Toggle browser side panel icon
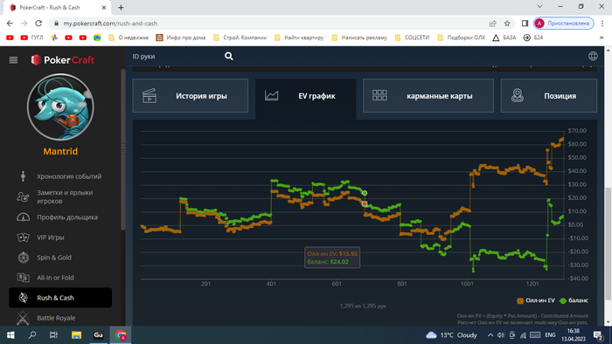 (x=525, y=24)
